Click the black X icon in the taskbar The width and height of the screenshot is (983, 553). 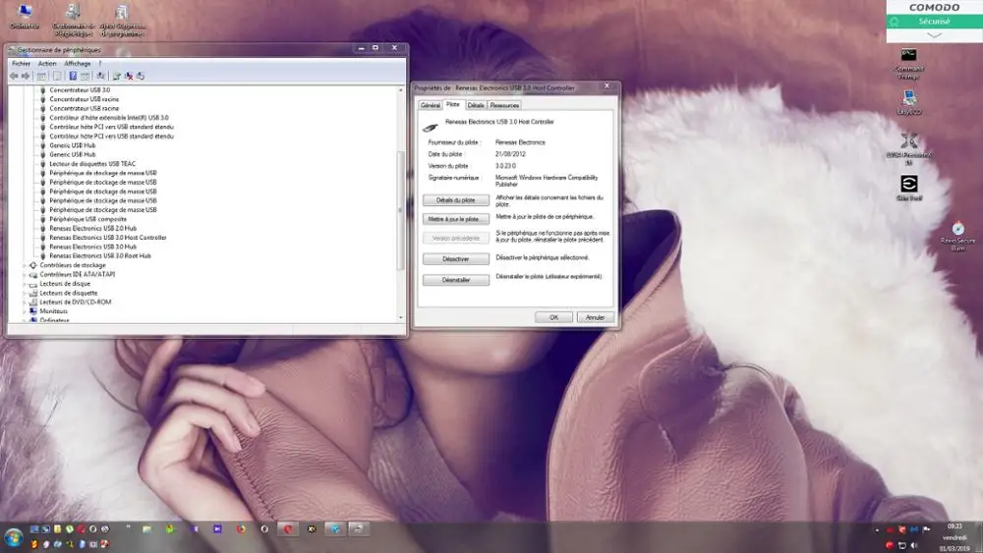click(312, 529)
